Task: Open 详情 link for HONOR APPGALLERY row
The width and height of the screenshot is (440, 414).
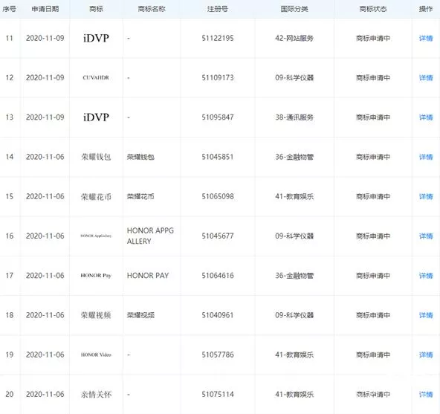Action: click(426, 236)
